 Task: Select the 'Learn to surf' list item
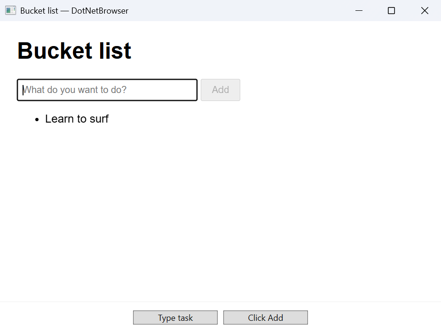tap(77, 119)
